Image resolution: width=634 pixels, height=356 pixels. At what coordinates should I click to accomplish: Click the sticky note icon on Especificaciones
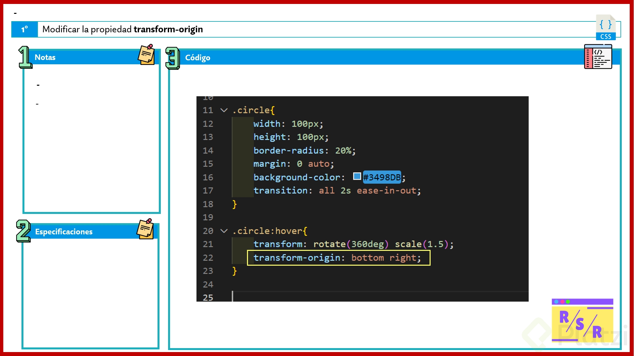click(x=145, y=229)
